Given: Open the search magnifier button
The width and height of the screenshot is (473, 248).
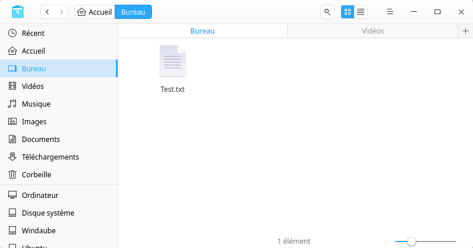Looking at the screenshot, I should (328, 12).
